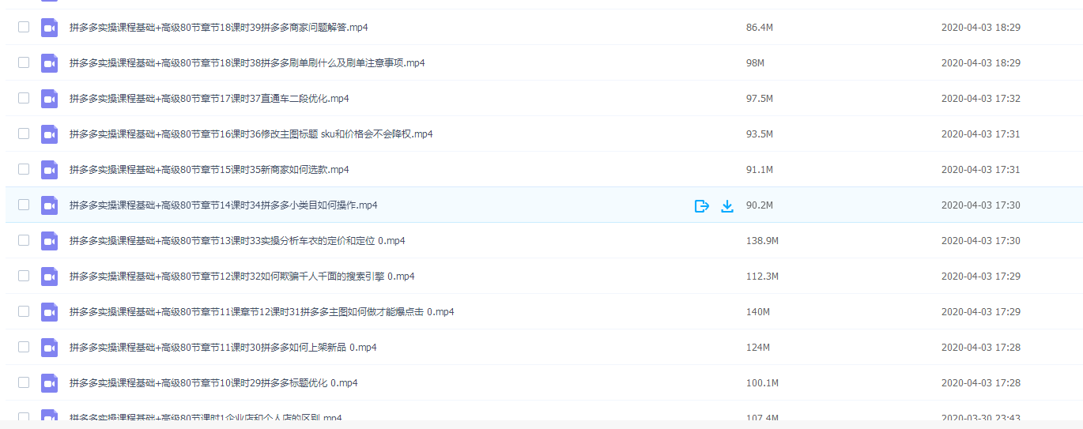Click the file size 90.2M
The height and width of the screenshot is (429, 1083).
pyautogui.click(x=760, y=205)
